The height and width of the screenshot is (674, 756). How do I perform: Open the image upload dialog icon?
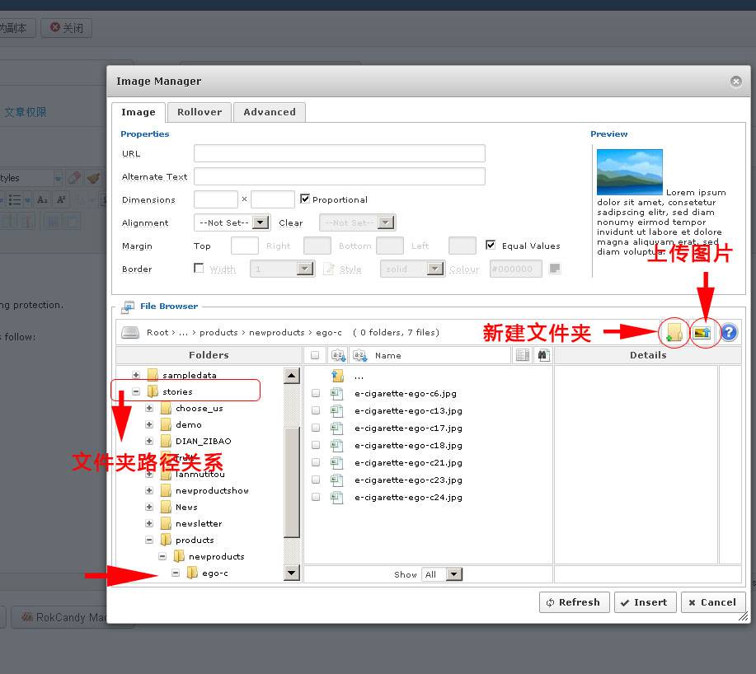(x=702, y=331)
